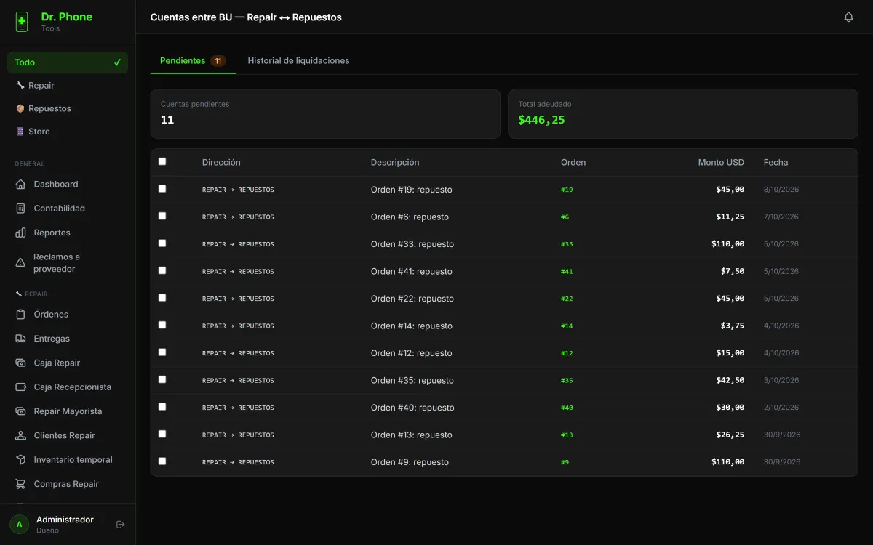Switch to Historial de liquidaciones tab
This screenshot has height=545, width=873.
(x=298, y=61)
